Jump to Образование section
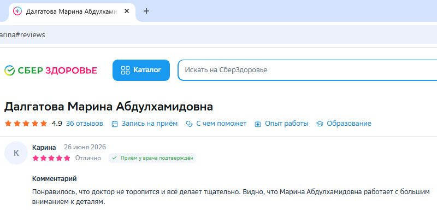This screenshot has height=210, width=437. [x=349, y=124]
